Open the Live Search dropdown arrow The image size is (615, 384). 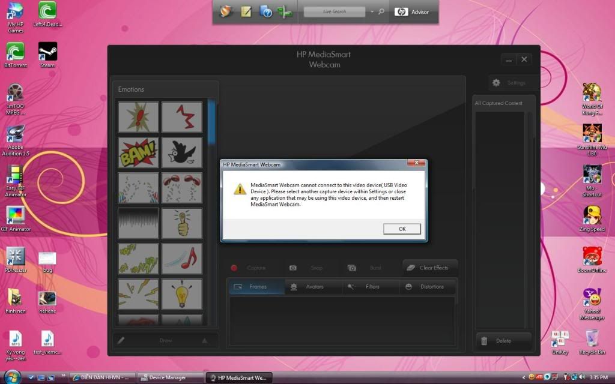click(x=372, y=12)
